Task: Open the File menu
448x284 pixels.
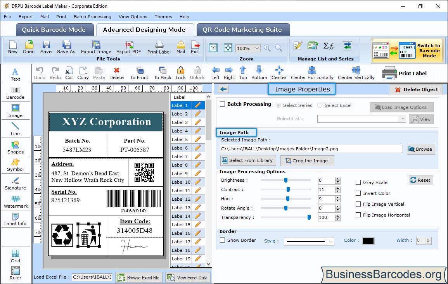Action: coord(7,17)
